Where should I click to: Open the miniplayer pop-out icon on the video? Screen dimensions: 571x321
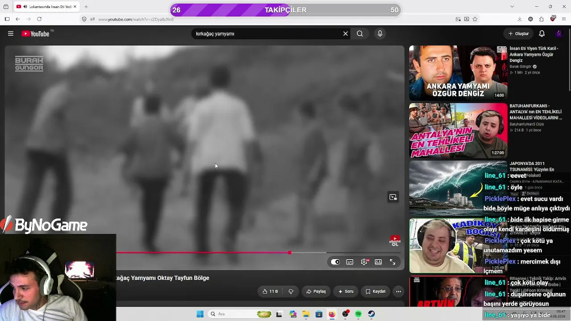coord(393,197)
